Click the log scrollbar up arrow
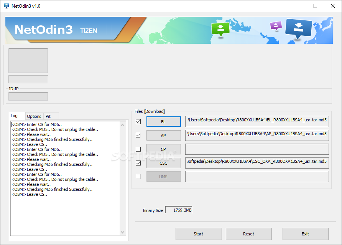This screenshot has width=342, height=245. coord(123,125)
